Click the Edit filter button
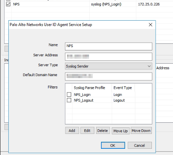Viewport: 173px width, 155px height. (87, 131)
